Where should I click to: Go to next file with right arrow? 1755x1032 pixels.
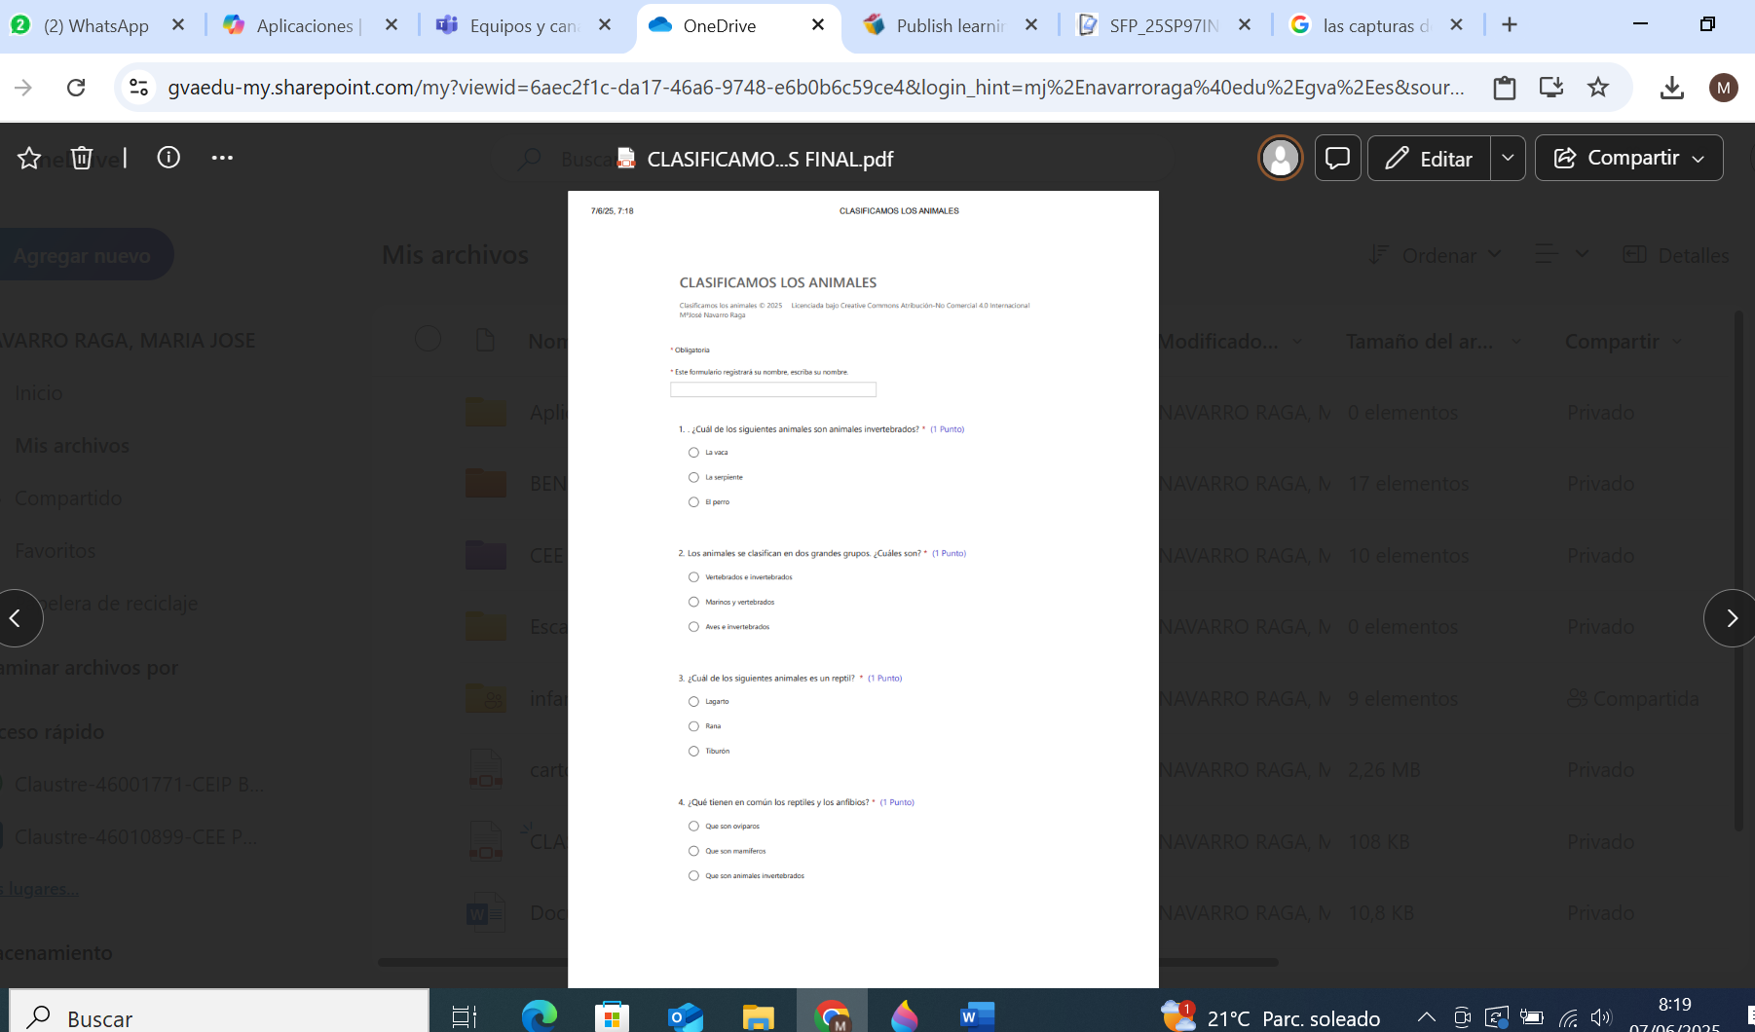click(x=1730, y=618)
